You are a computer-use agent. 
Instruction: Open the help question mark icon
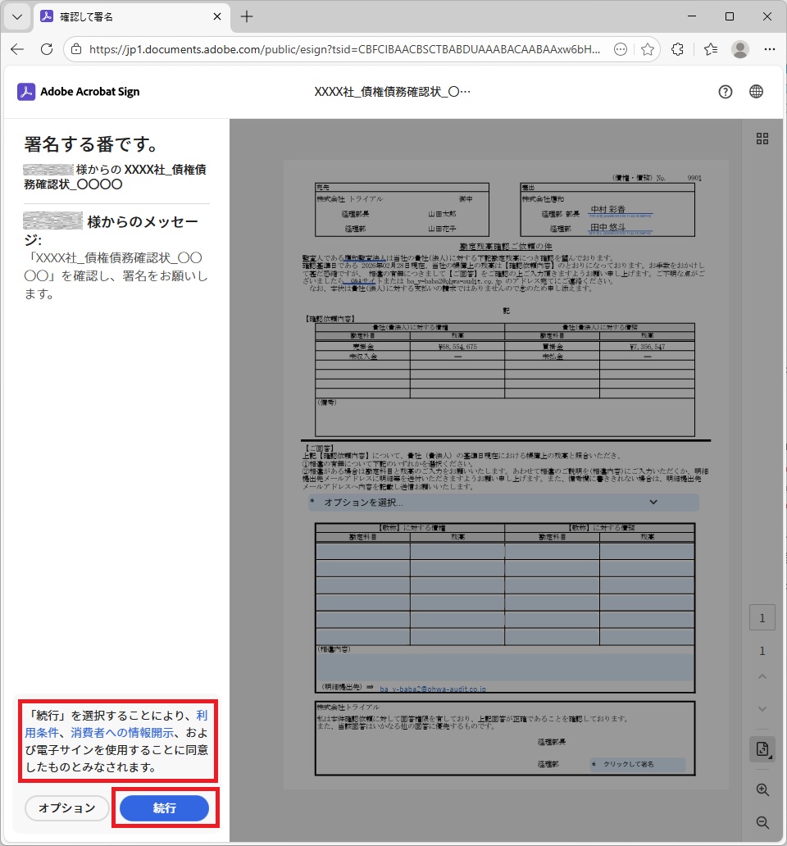(x=725, y=92)
